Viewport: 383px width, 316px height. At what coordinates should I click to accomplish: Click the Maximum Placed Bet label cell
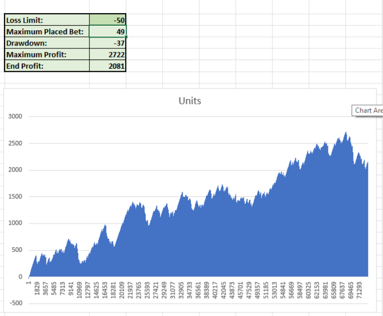tap(46, 32)
